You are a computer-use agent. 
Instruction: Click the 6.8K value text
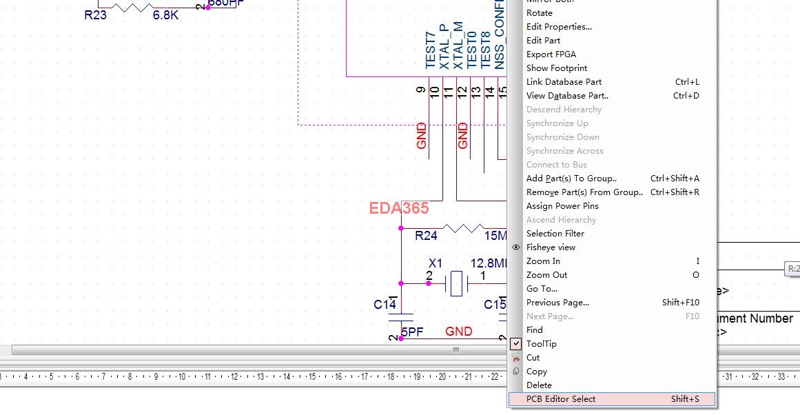tap(166, 15)
